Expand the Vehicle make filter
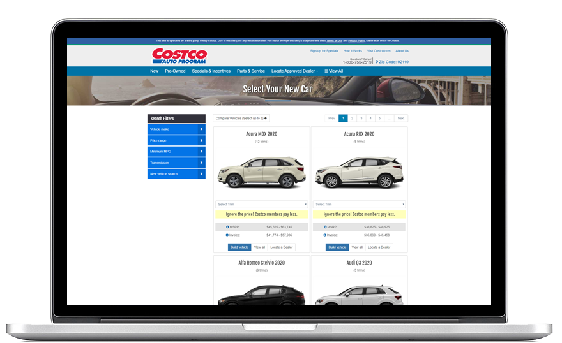Viewport: 562px width, 343px height. pos(176,129)
